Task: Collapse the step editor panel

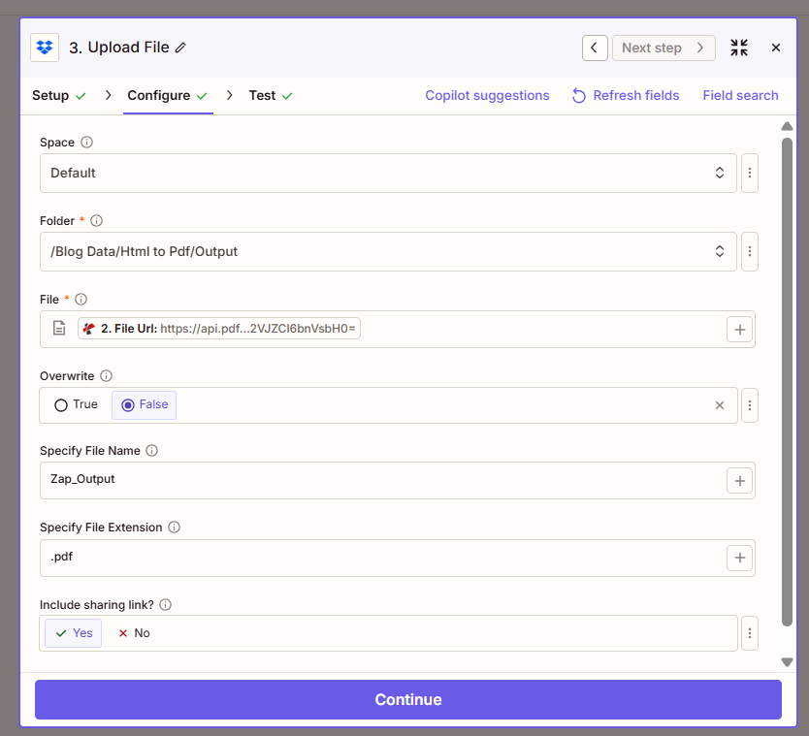Action: 739,48
